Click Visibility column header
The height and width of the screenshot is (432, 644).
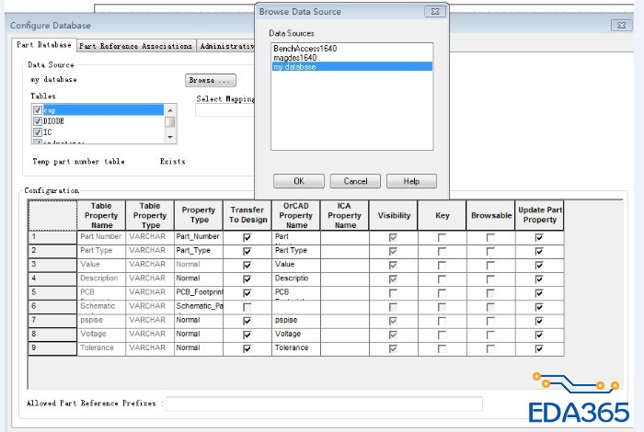(x=394, y=215)
